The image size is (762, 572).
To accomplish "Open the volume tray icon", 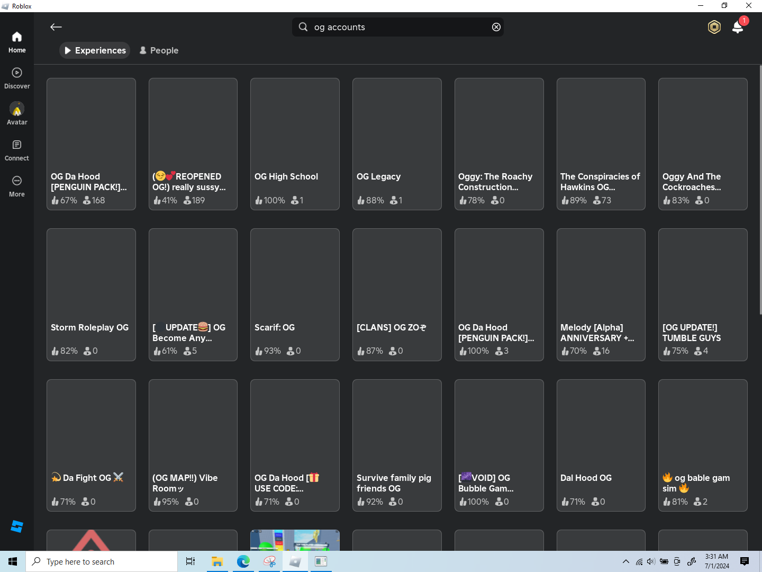I will [x=651, y=561].
